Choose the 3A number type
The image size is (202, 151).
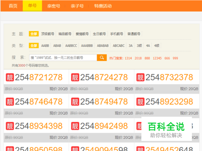point(130,46)
